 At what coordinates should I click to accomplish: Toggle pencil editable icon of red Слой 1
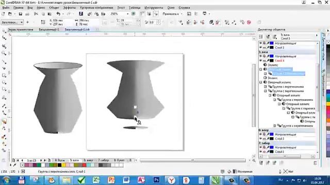(x=268, y=61)
